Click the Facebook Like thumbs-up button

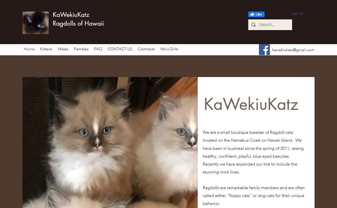point(256,14)
